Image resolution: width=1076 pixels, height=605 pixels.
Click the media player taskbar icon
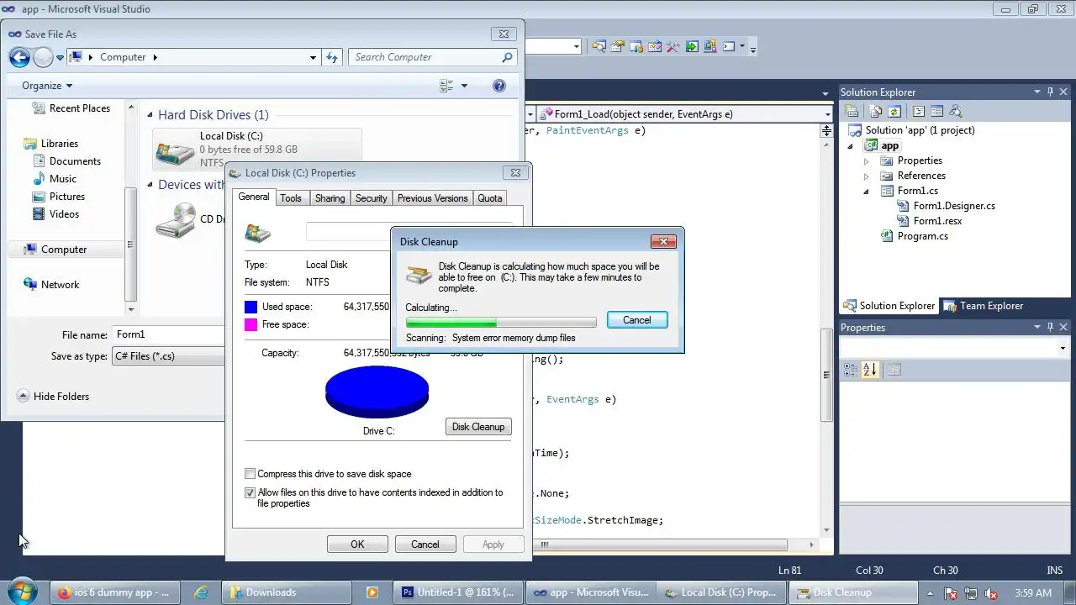372,592
